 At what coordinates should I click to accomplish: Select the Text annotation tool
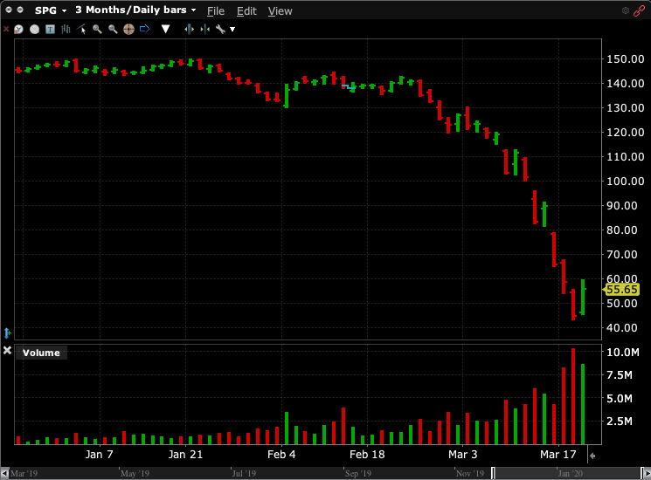point(50,29)
